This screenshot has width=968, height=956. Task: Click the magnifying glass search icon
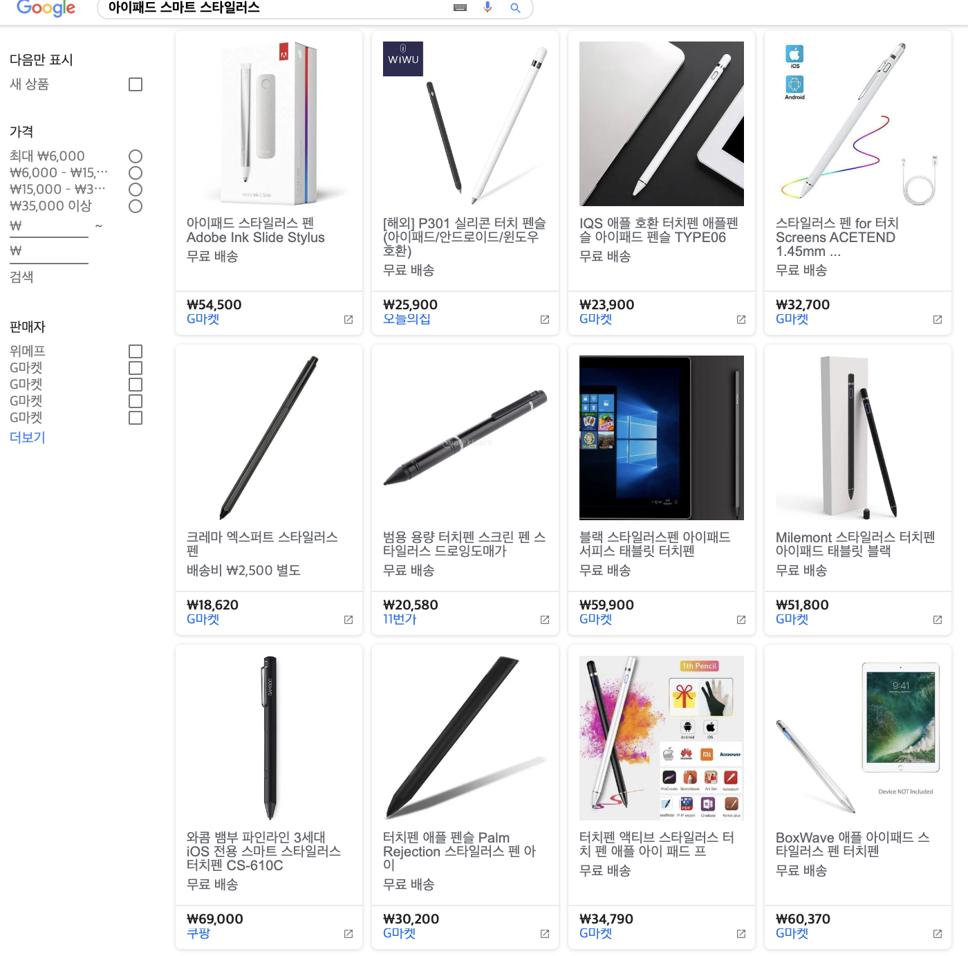(x=515, y=8)
